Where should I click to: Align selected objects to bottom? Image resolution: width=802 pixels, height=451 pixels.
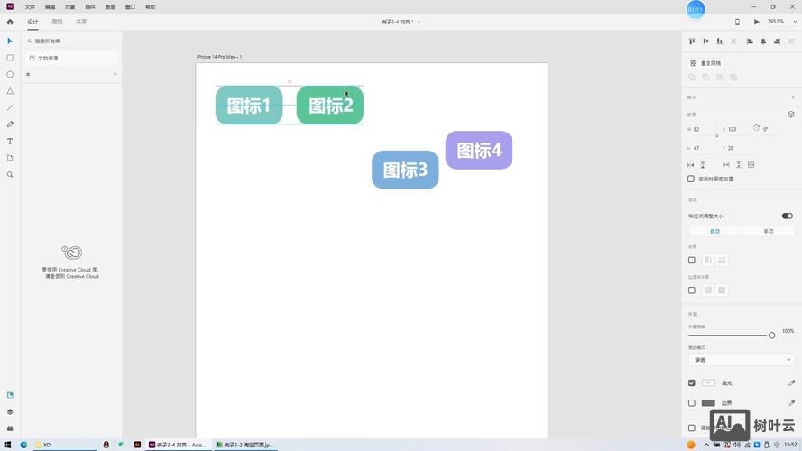719,41
